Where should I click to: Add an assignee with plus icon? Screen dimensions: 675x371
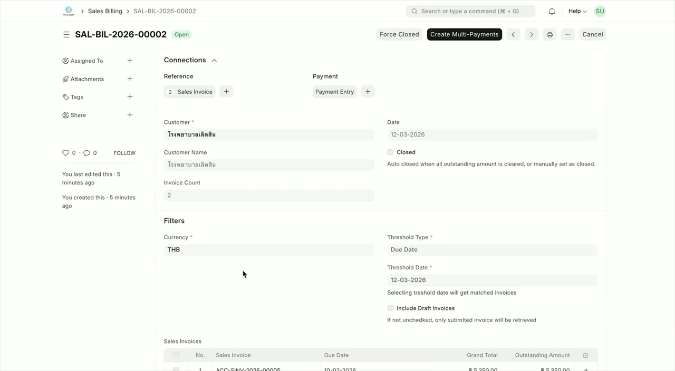[130, 61]
